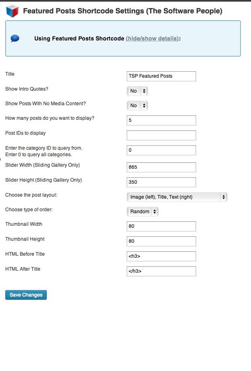The height and width of the screenshot is (371, 251).
Task: Open the Show Intro Quotes dropdown
Action: click(x=137, y=91)
